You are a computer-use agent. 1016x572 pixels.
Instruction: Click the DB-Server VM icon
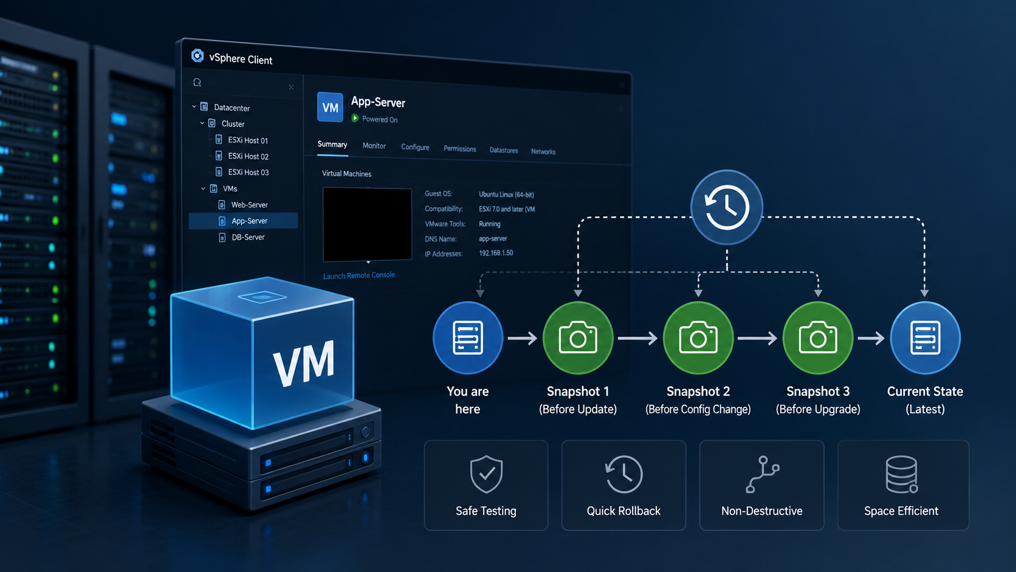222,237
